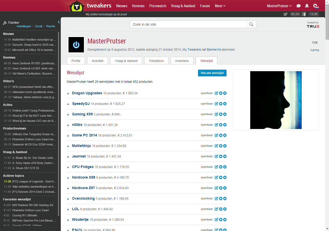
Task: Open Pricewatch in top navigation
Action: pos(158,6)
